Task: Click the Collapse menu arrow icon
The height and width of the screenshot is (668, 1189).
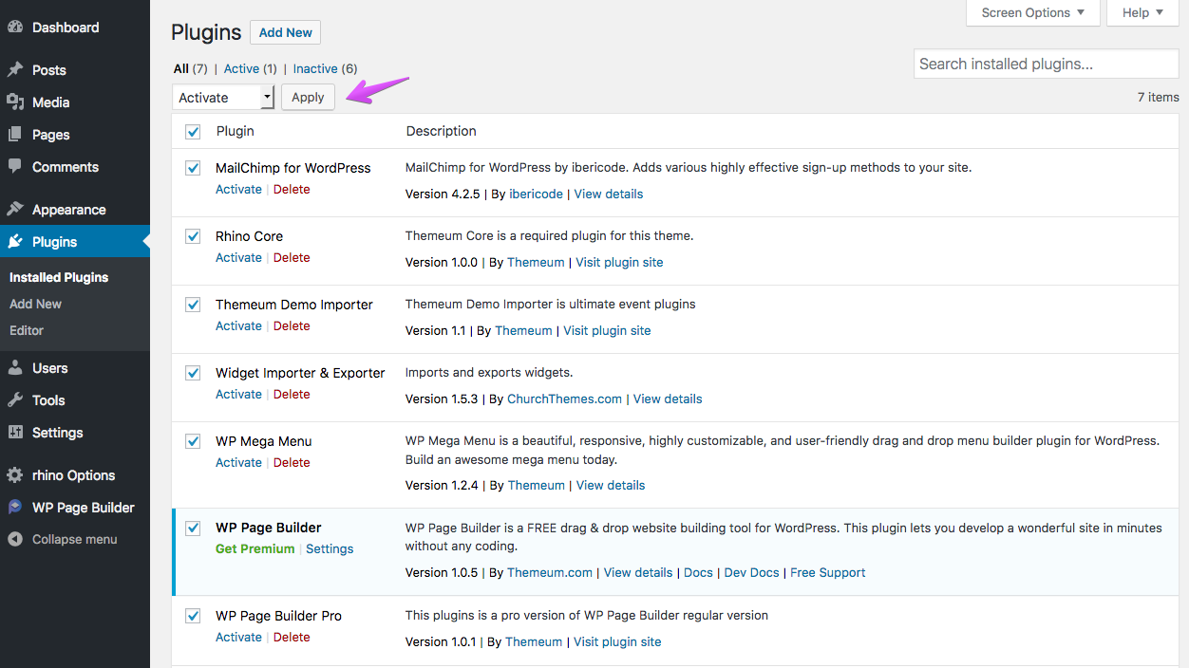Action: [x=15, y=539]
